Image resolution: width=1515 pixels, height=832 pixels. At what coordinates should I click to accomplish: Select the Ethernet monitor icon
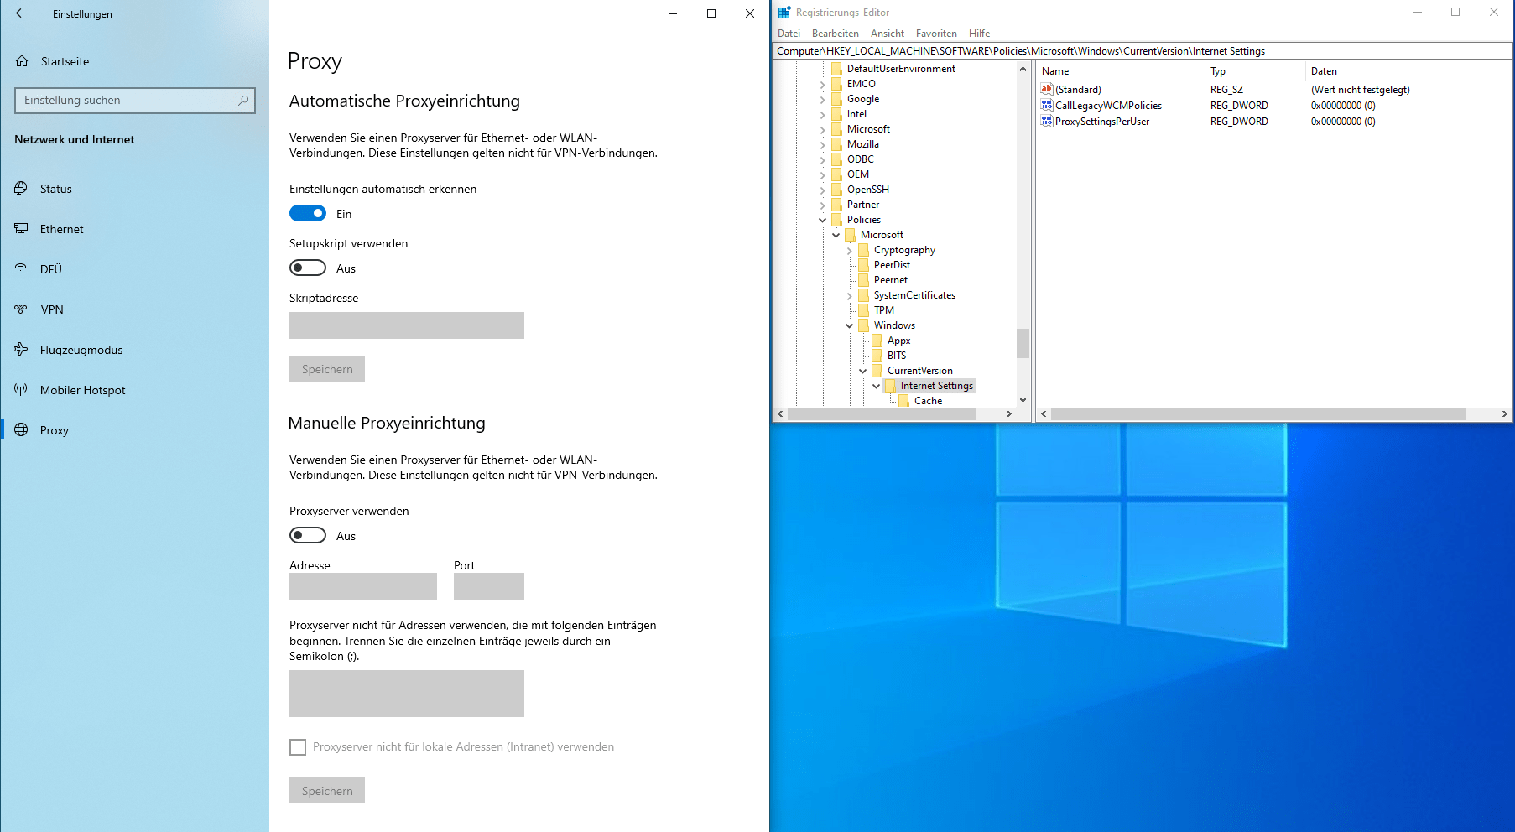(x=22, y=229)
